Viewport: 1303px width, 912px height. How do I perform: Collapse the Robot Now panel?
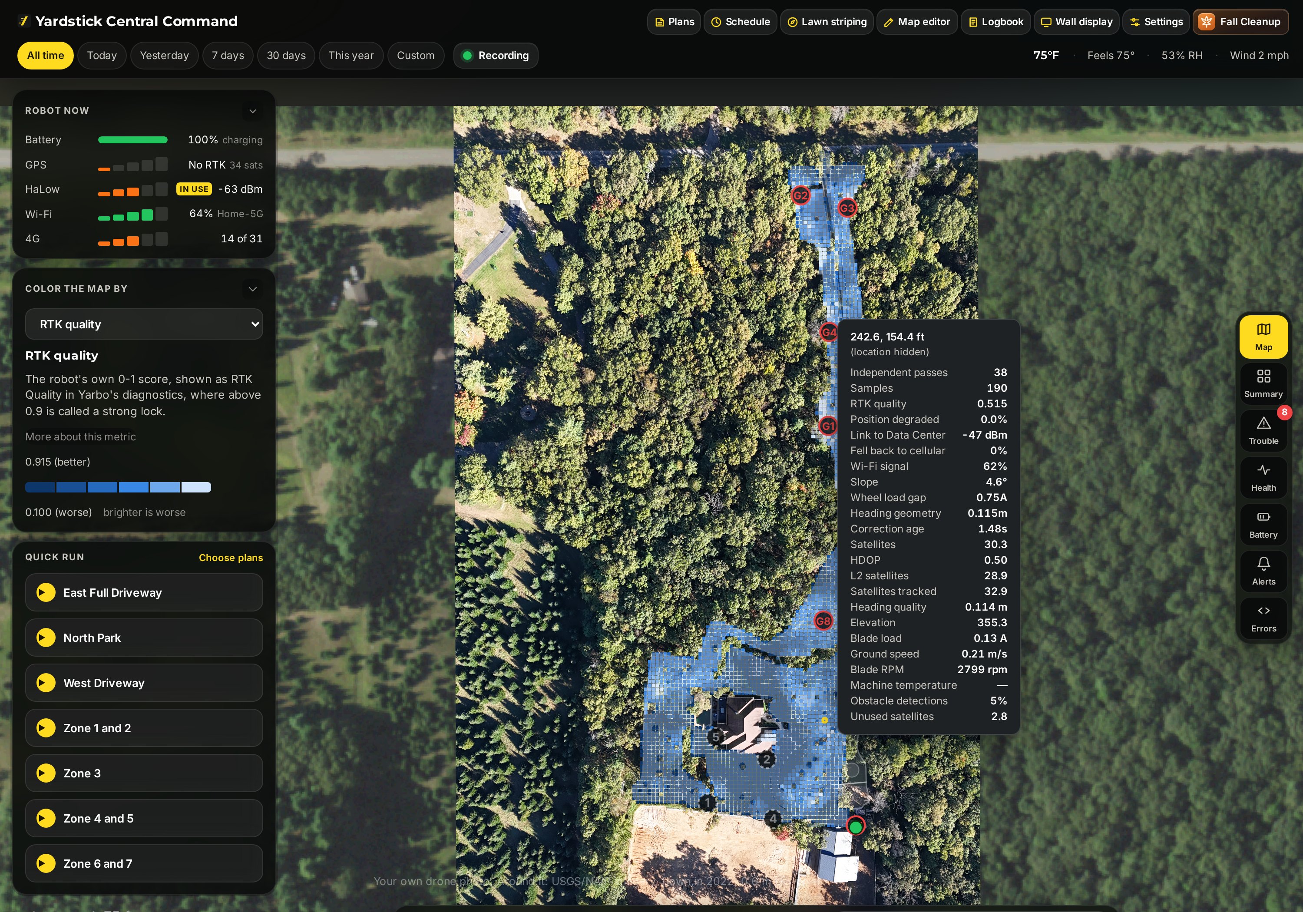(x=252, y=111)
